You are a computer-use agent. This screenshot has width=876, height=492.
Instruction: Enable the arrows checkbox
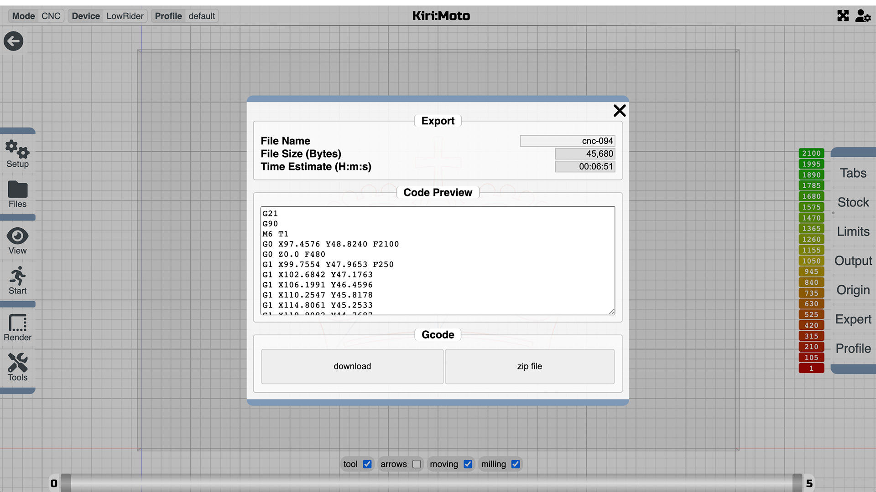pos(417,464)
